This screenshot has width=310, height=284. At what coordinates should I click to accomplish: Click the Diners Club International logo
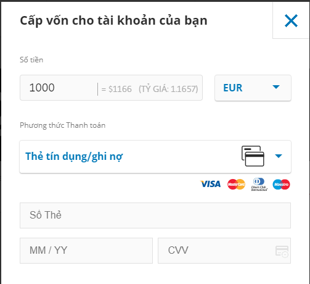259,184
